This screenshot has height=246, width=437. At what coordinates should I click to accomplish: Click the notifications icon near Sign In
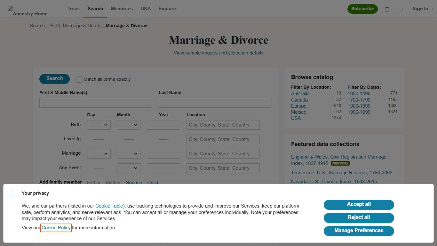click(401, 9)
